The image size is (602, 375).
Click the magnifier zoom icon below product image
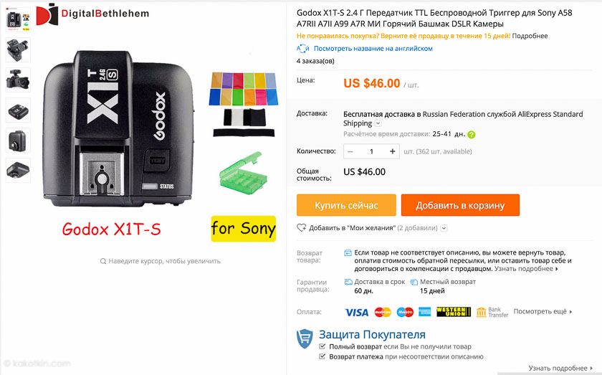[x=103, y=261]
